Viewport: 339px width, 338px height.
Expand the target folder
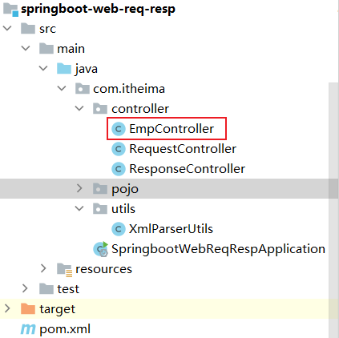tap(7, 308)
